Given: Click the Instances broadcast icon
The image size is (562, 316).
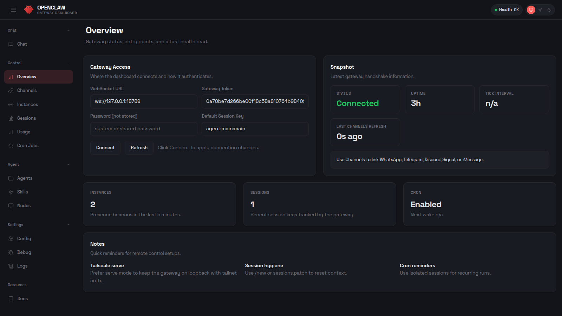Looking at the screenshot, I should click(11, 104).
